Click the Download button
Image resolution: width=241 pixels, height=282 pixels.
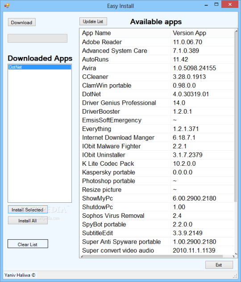click(21, 22)
